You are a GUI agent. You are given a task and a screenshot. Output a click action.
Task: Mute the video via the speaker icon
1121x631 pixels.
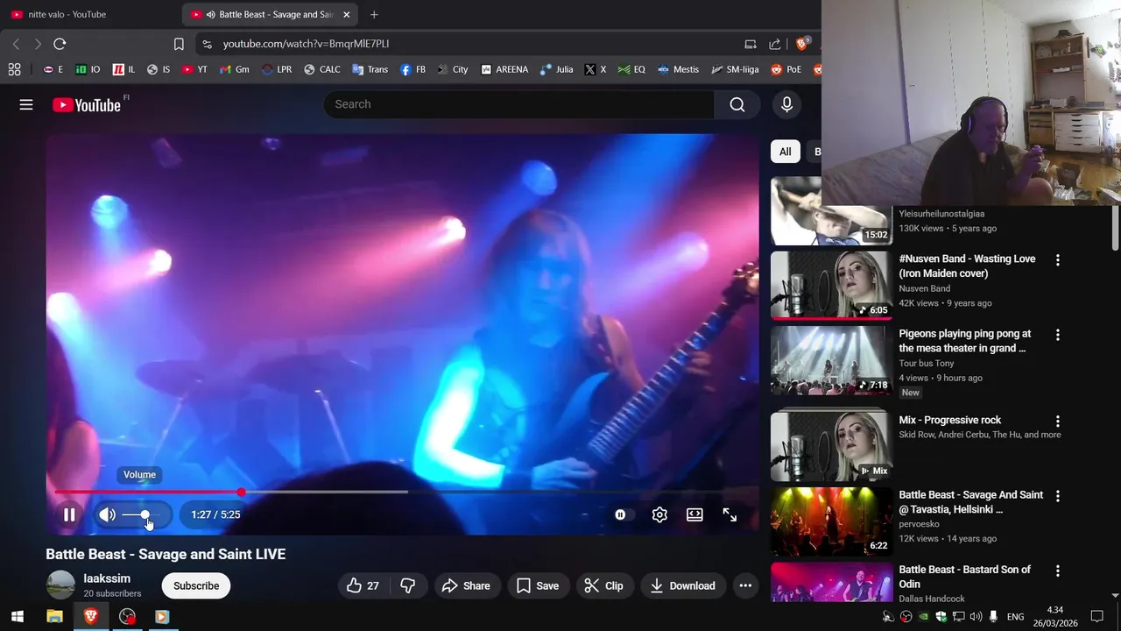[107, 515]
